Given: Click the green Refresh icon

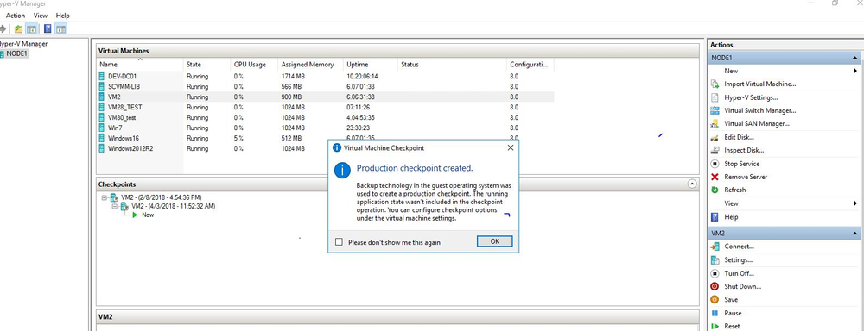Looking at the screenshot, I should click(x=715, y=190).
